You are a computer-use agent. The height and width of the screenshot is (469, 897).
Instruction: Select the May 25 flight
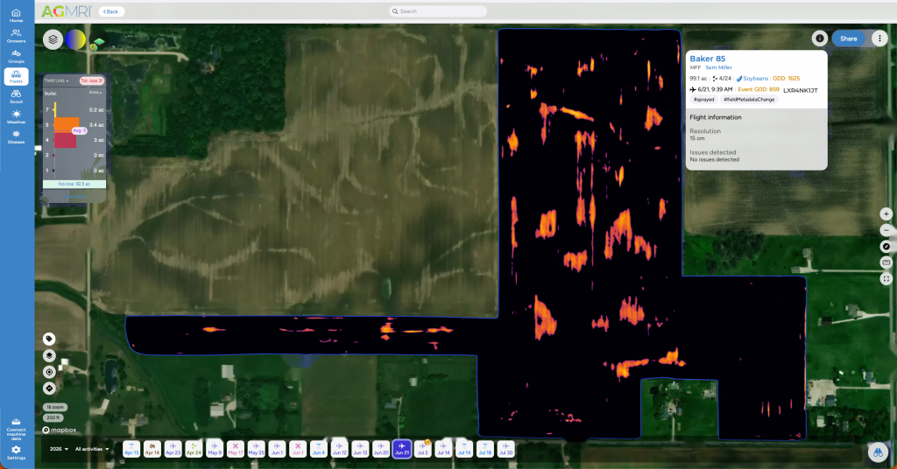[257, 449]
